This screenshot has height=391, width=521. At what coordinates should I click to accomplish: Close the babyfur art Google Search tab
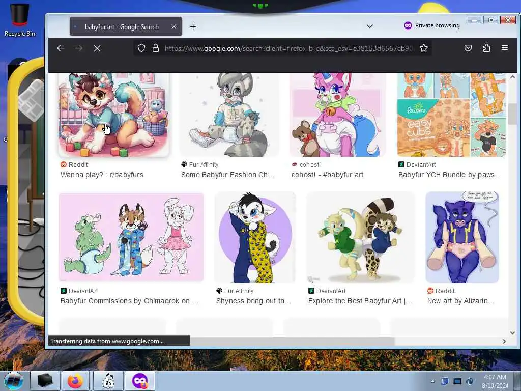click(x=174, y=26)
